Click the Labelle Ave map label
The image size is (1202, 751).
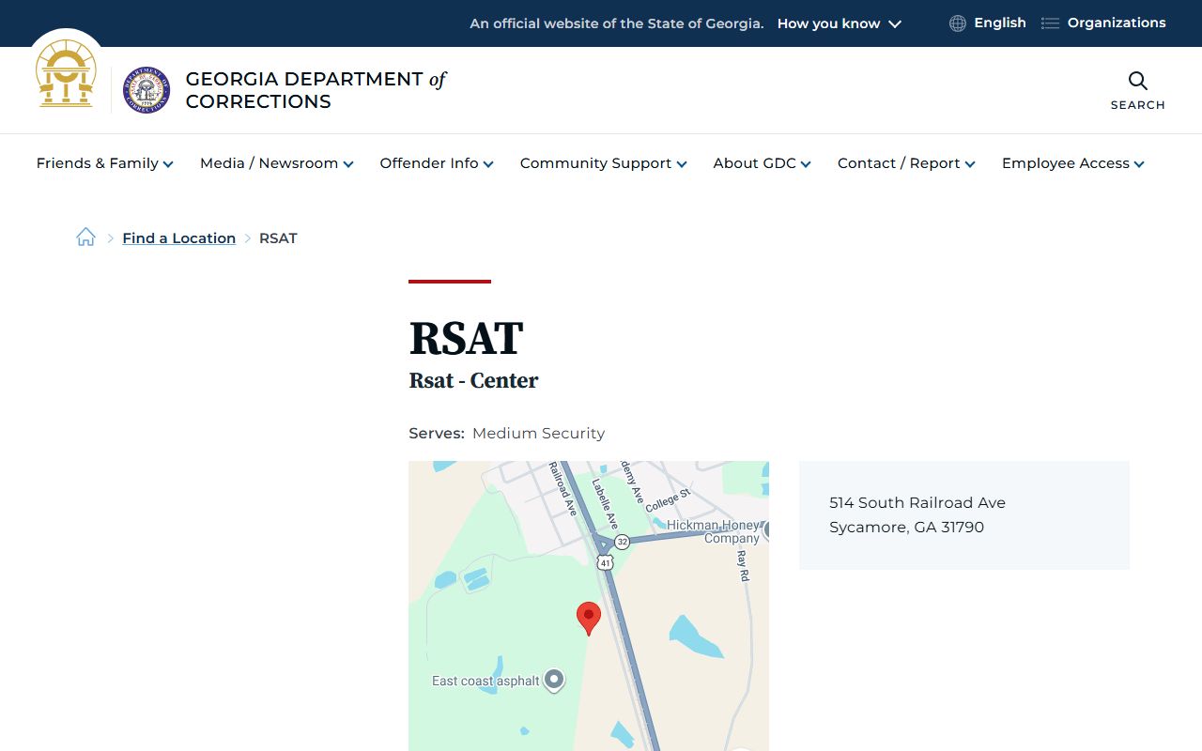(606, 502)
